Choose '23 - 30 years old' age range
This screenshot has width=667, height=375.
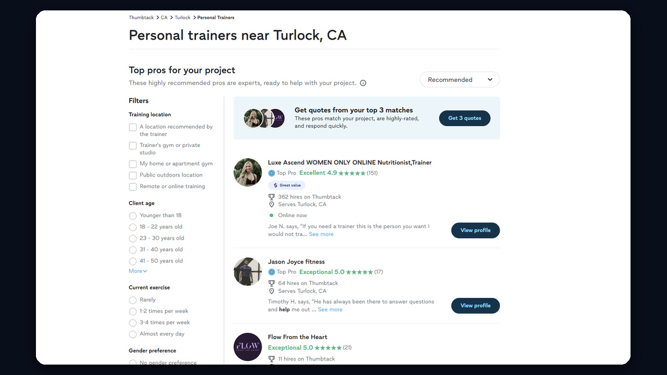click(133, 239)
